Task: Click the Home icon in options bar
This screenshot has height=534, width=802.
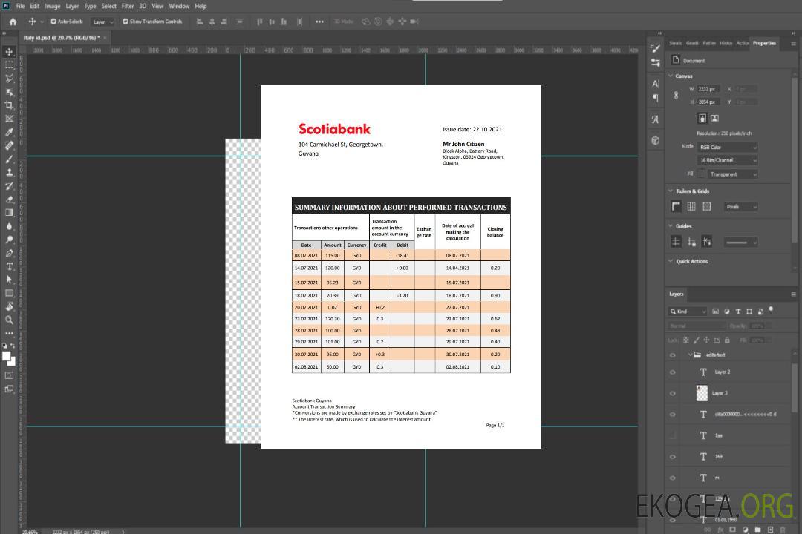Action: point(13,22)
